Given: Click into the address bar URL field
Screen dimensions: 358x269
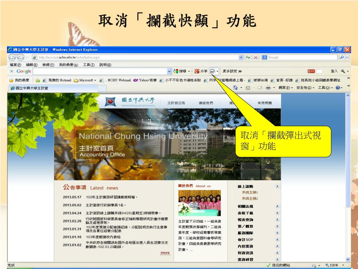Looking at the screenshot, I should [x=136, y=57].
